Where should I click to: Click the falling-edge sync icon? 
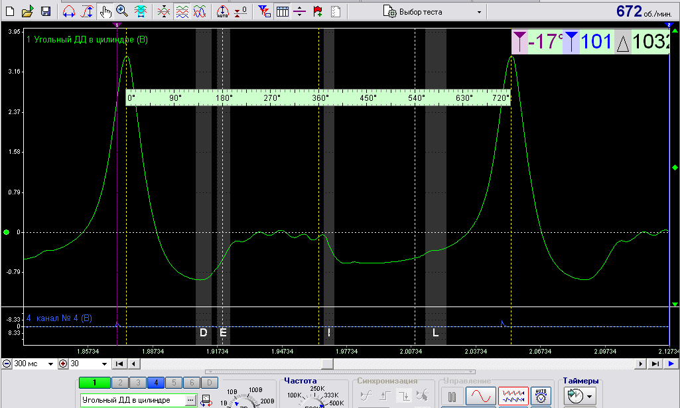coord(404,395)
